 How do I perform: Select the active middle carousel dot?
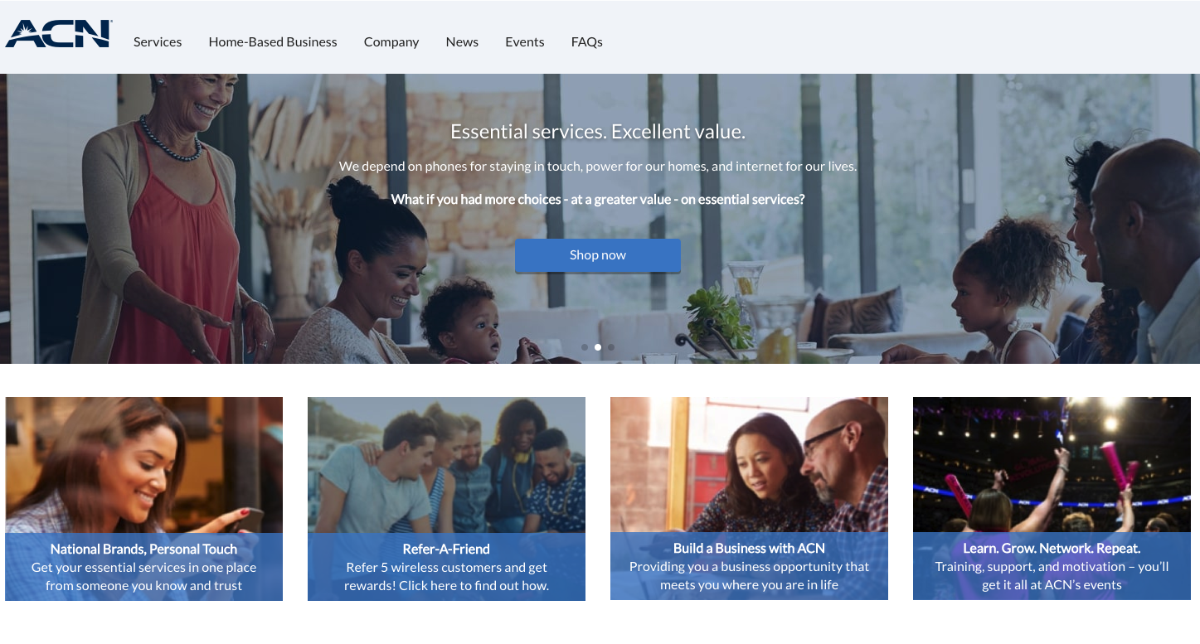pos(598,347)
